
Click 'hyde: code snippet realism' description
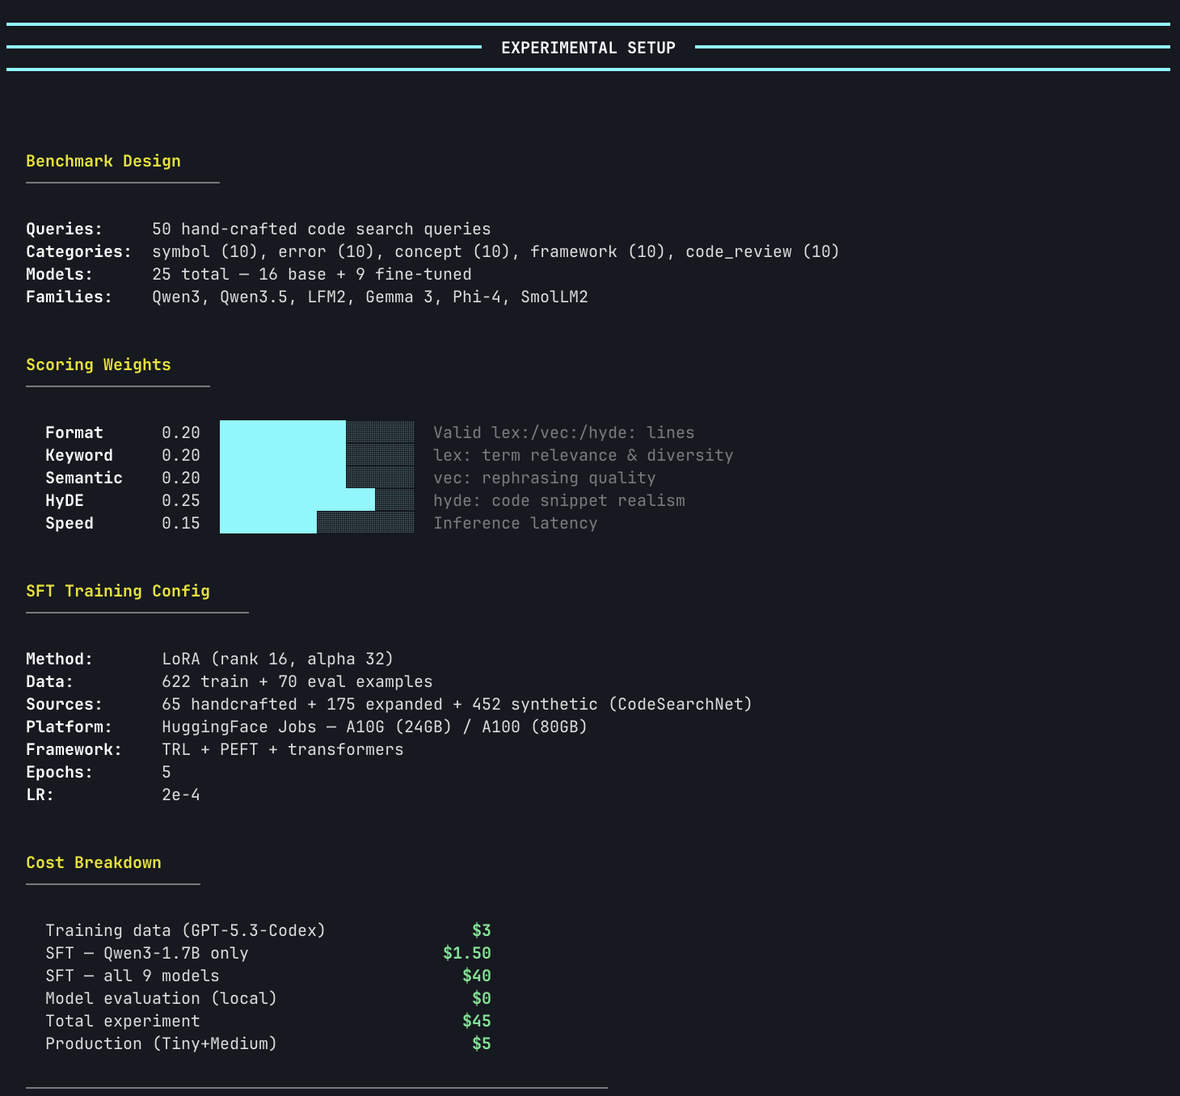(559, 500)
